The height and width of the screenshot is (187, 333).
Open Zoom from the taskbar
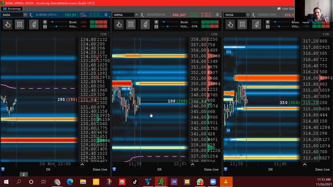[x=213, y=182]
